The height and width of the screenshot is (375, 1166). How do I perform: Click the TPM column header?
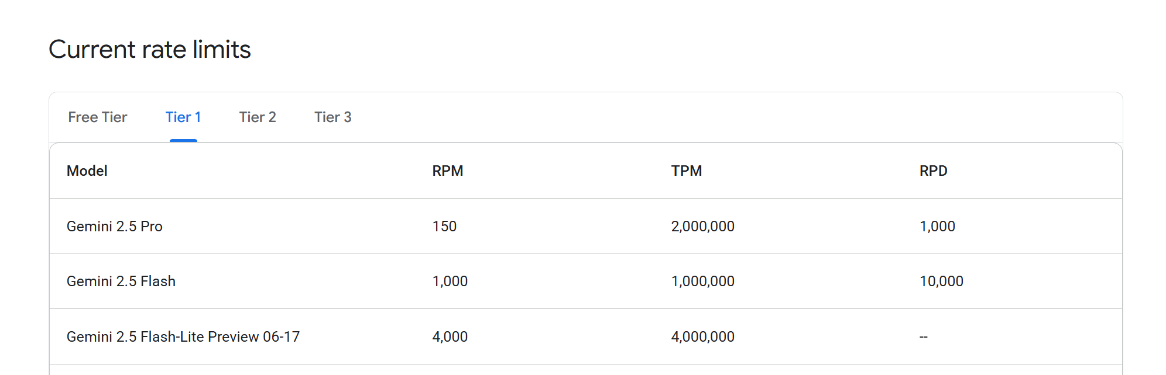(x=687, y=171)
